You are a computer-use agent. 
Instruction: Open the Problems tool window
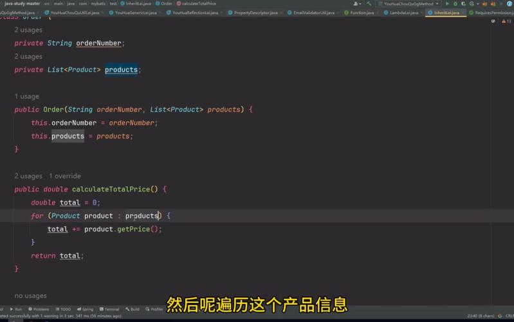pos(39,309)
